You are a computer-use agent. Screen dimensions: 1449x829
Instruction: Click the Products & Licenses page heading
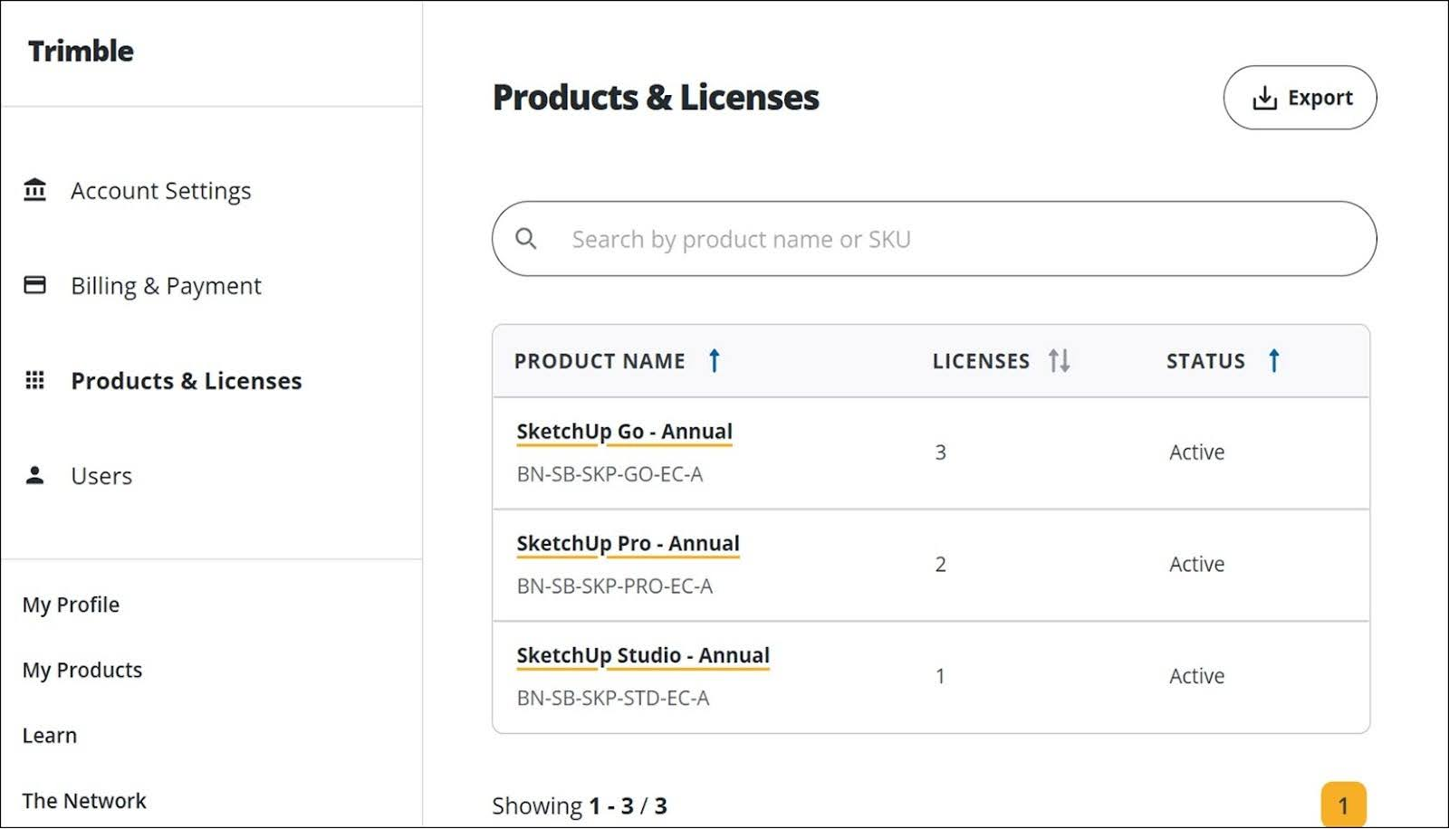[x=656, y=97]
